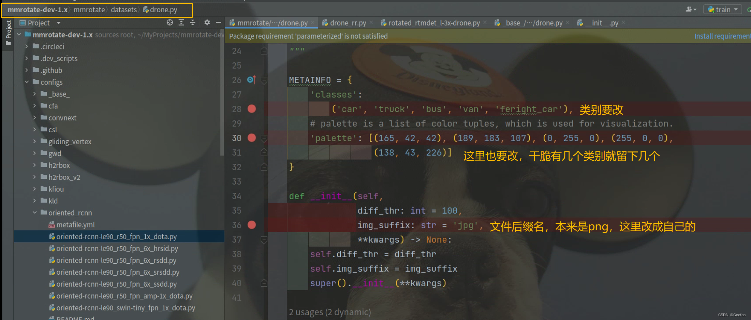Open the Project panel settings gear
The height and width of the screenshot is (320, 751).
point(207,22)
